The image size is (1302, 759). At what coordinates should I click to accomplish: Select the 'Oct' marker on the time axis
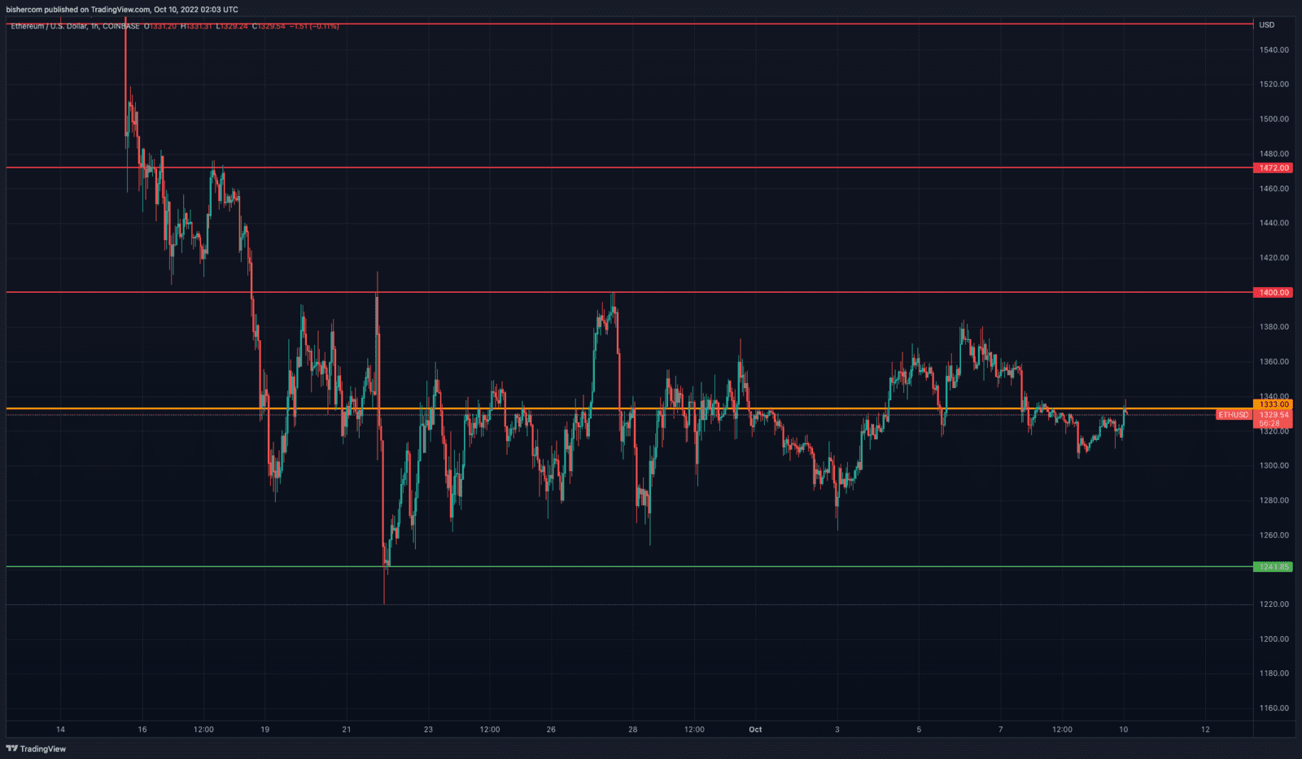[755, 730]
